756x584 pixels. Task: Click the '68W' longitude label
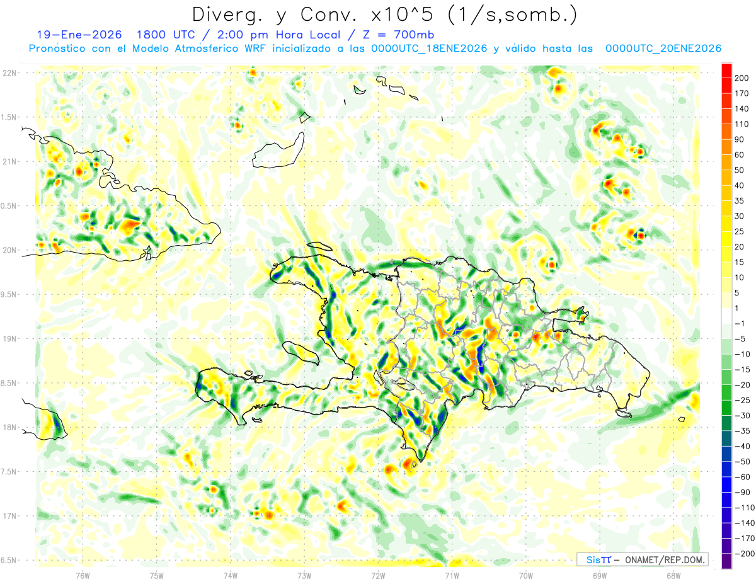[x=673, y=575]
